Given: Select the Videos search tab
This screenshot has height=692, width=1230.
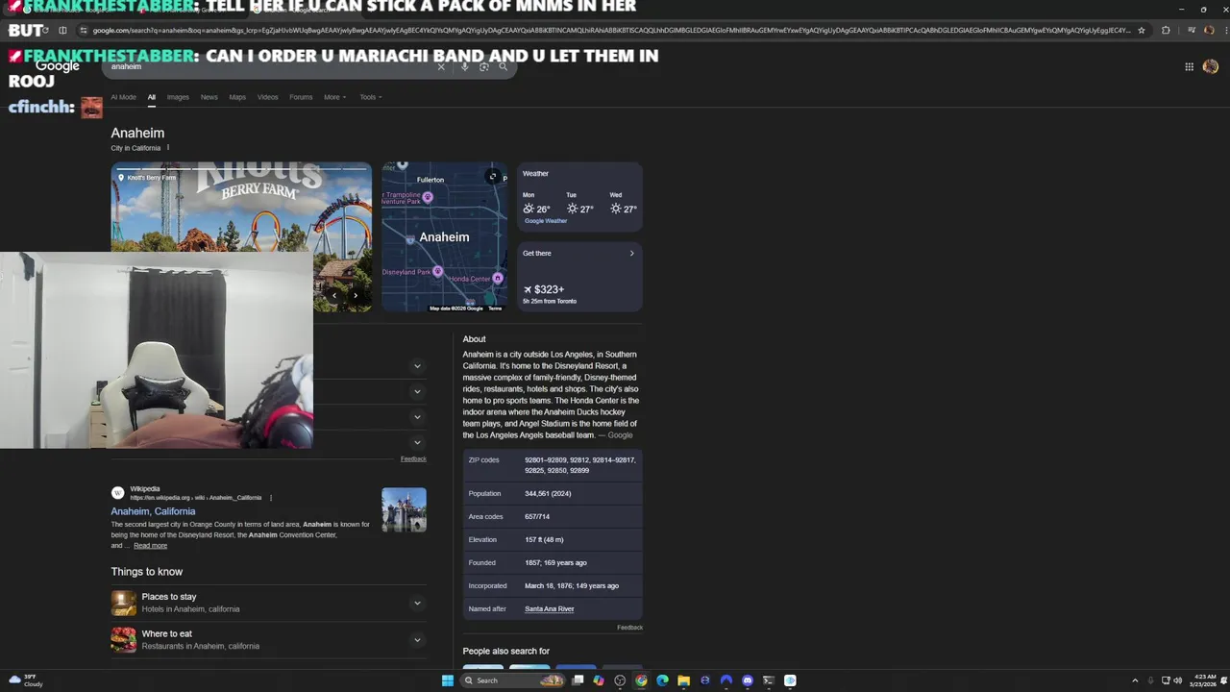Looking at the screenshot, I should click(267, 97).
